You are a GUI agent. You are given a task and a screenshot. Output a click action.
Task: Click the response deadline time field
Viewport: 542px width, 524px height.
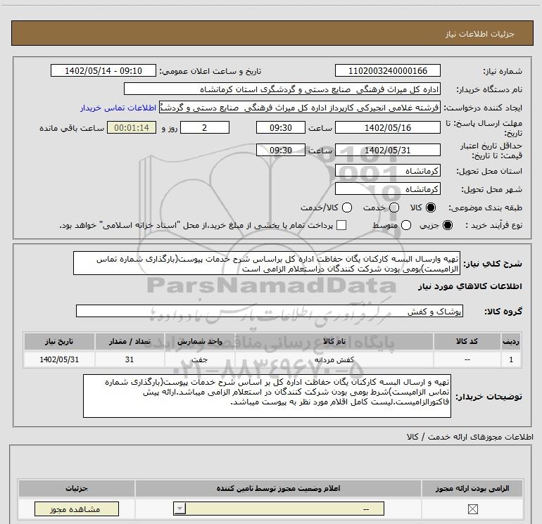point(281,127)
